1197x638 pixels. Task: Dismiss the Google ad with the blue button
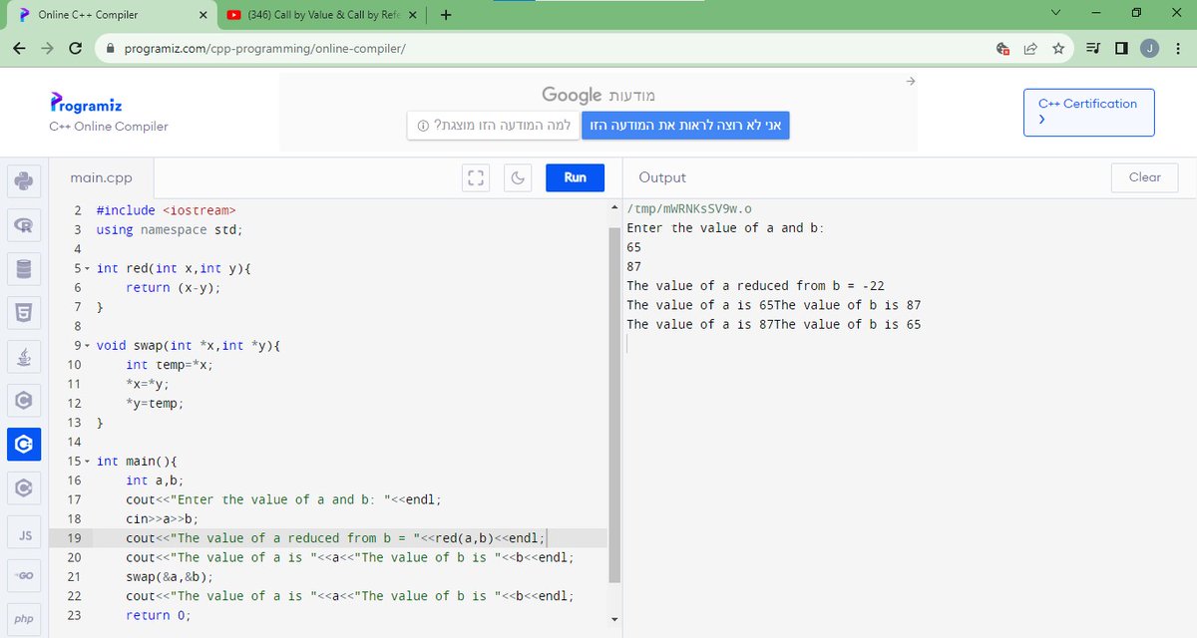685,125
